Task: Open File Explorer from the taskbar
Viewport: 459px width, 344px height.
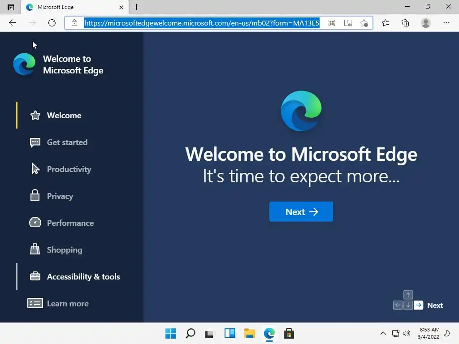Action: [x=249, y=333]
